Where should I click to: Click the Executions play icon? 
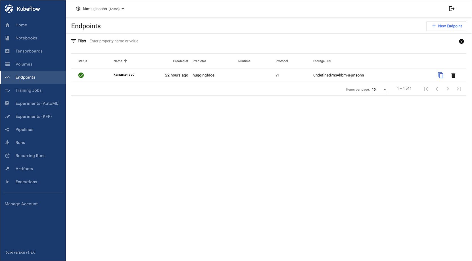pyautogui.click(x=7, y=182)
